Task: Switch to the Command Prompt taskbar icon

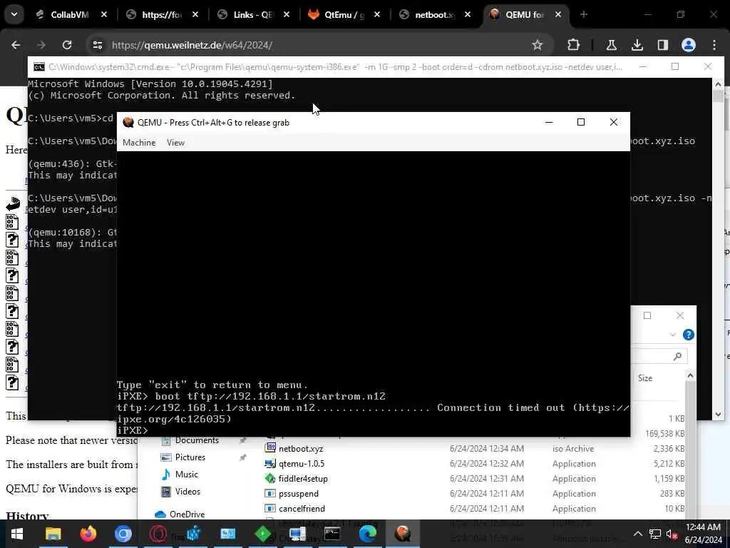Action: pyautogui.click(x=332, y=534)
